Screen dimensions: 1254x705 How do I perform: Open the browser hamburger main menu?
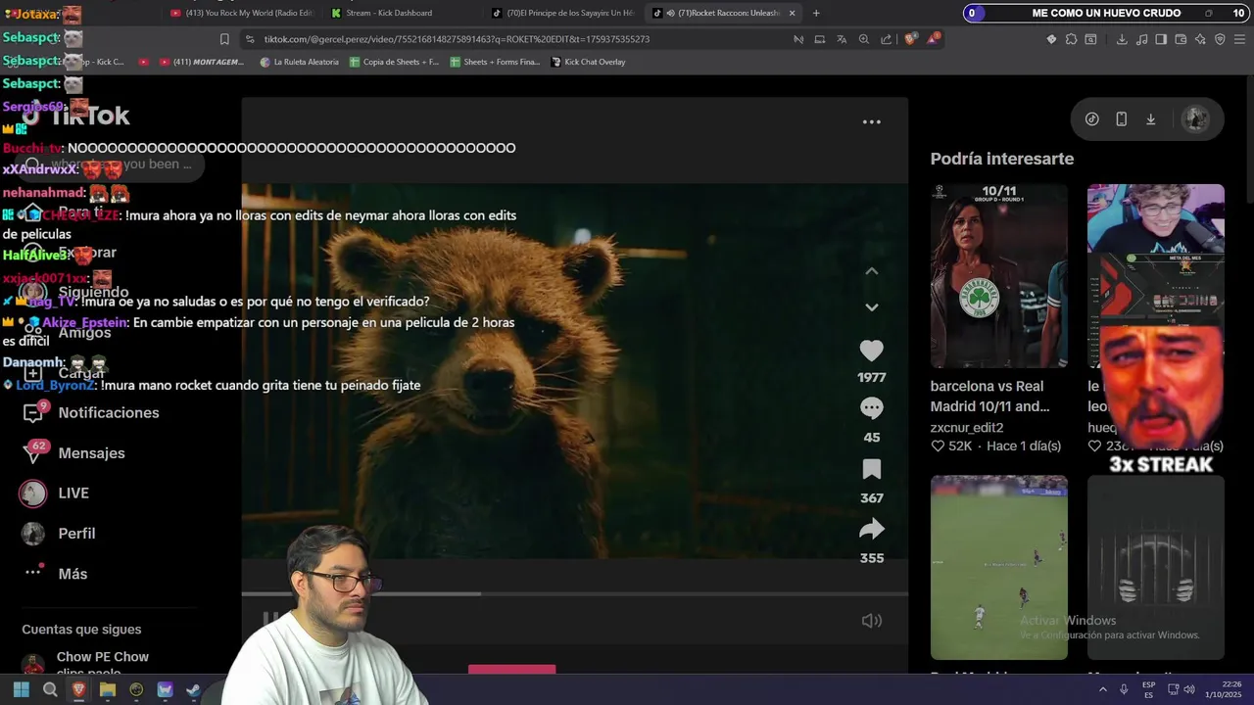[x=1240, y=39]
